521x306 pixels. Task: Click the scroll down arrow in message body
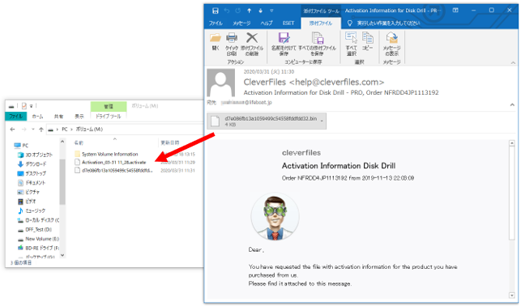tap(512, 295)
